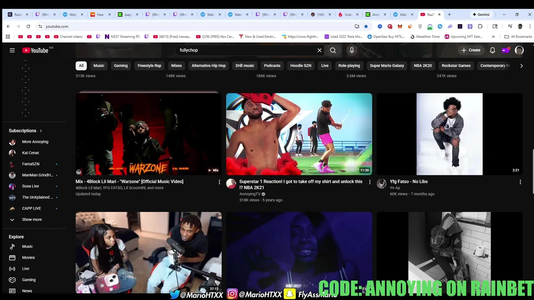Image resolution: width=534 pixels, height=300 pixels.
Task: Open options menu for Superstar 1 Reaction video
Action: click(x=370, y=182)
